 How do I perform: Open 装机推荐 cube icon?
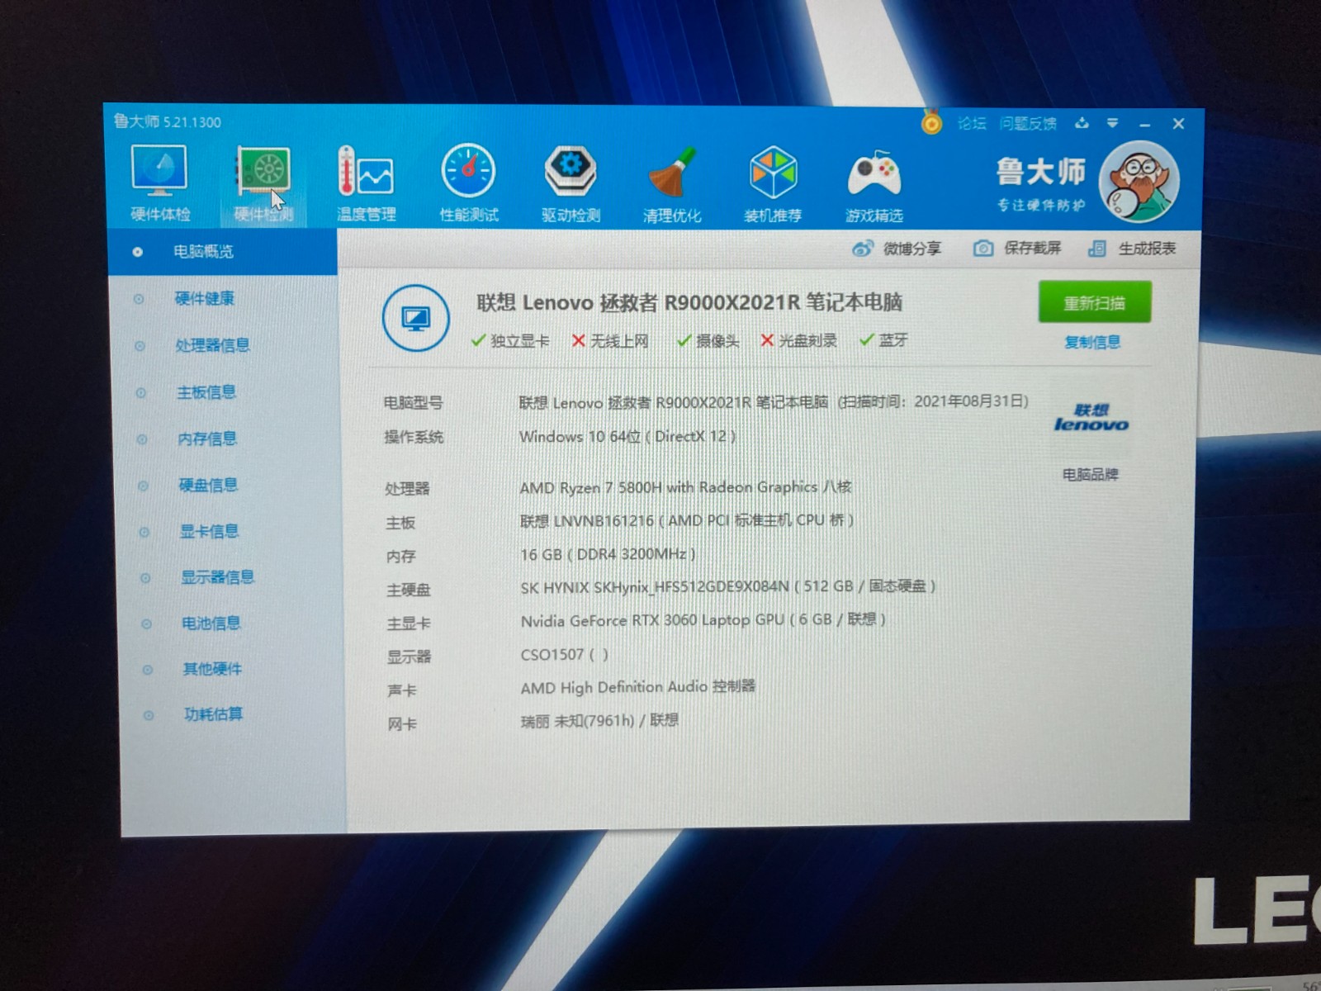(x=773, y=183)
